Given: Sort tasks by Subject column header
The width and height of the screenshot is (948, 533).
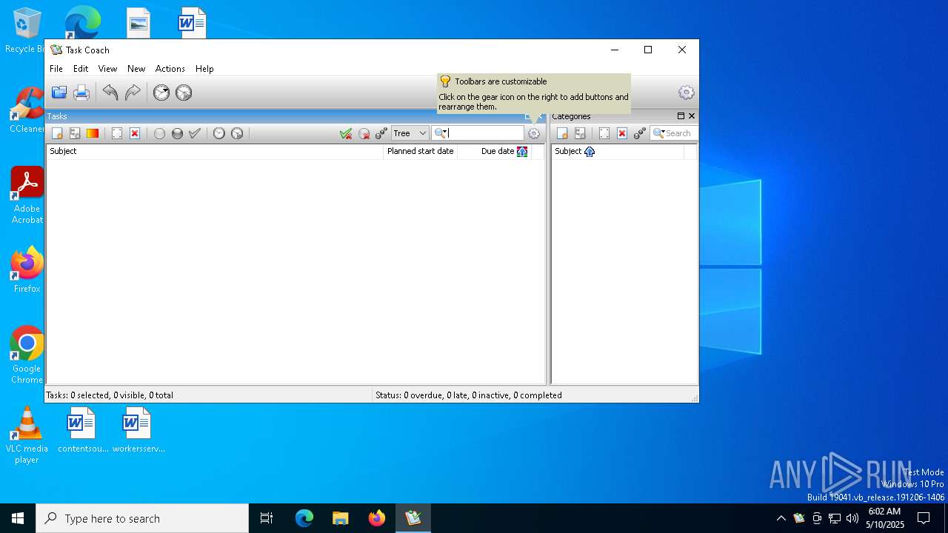Looking at the screenshot, I should 215,151.
